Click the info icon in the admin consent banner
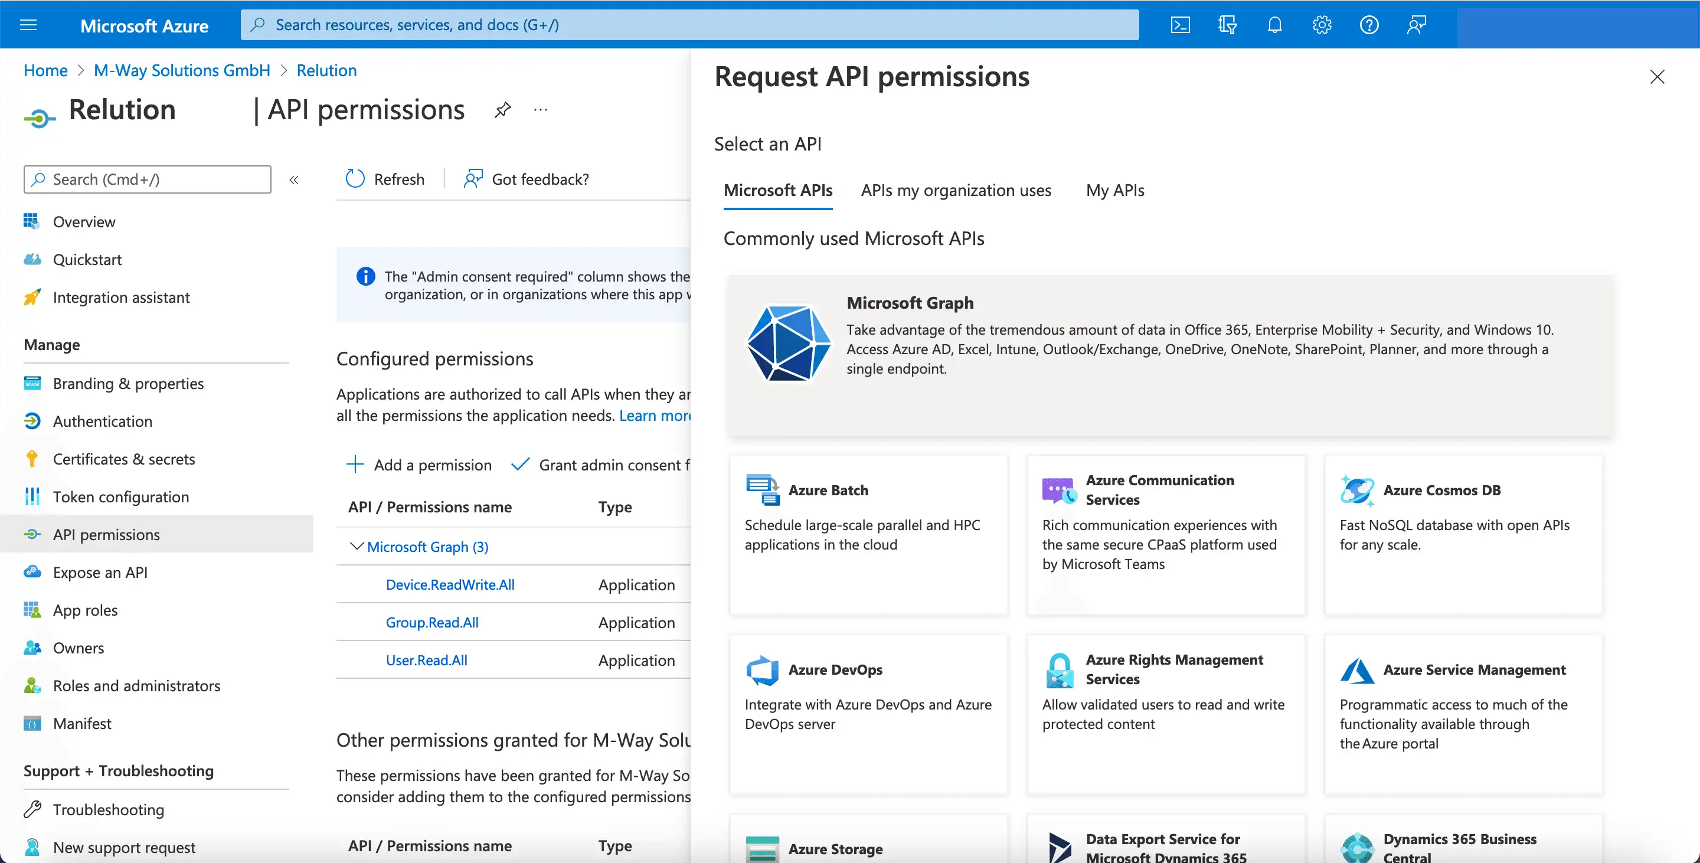Image resolution: width=1700 pixels, height=863 pixels. (365, 276)
